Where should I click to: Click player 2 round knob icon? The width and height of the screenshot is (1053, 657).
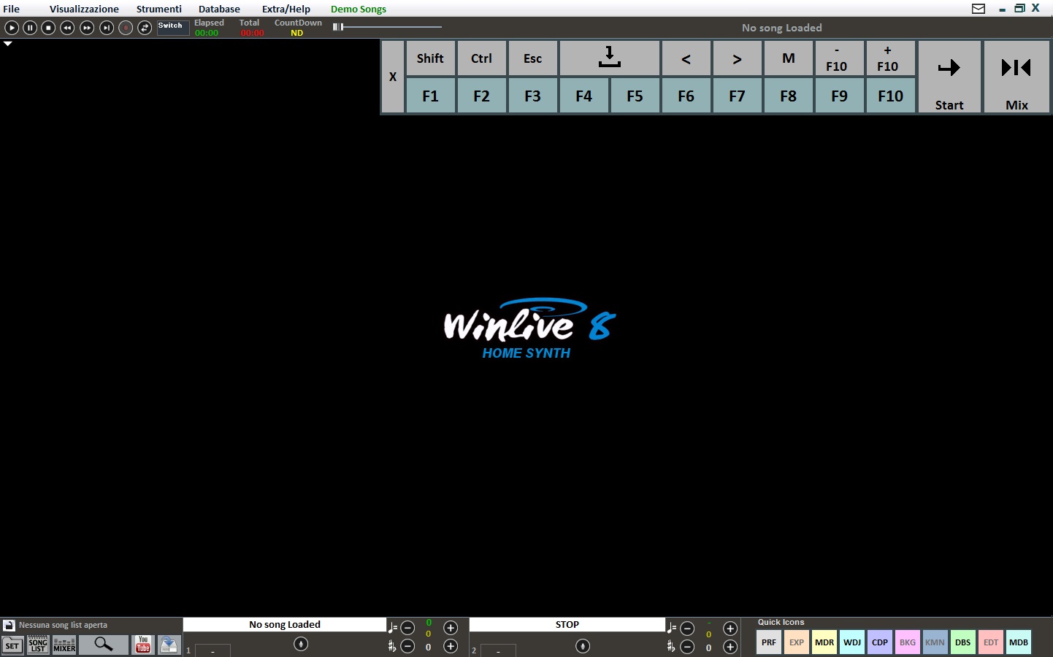[583, 646]
